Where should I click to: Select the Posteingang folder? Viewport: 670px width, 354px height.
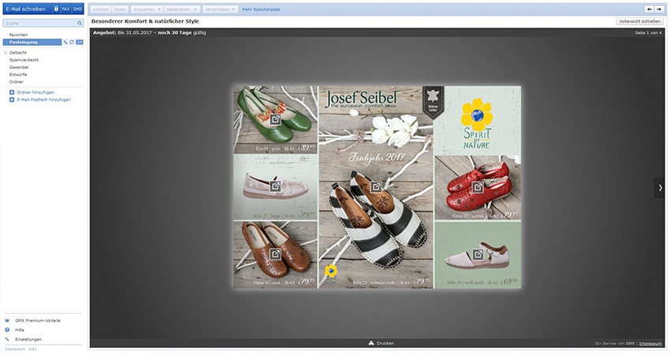point(32,42)
